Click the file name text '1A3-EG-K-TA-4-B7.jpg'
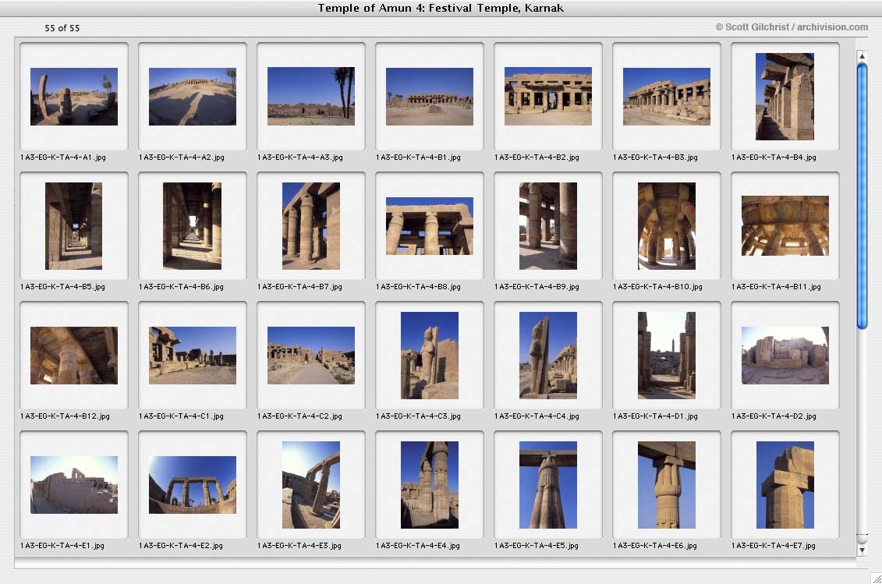This screenshot has width=882, height=584. pyautogui.click(x=299, y=287)
